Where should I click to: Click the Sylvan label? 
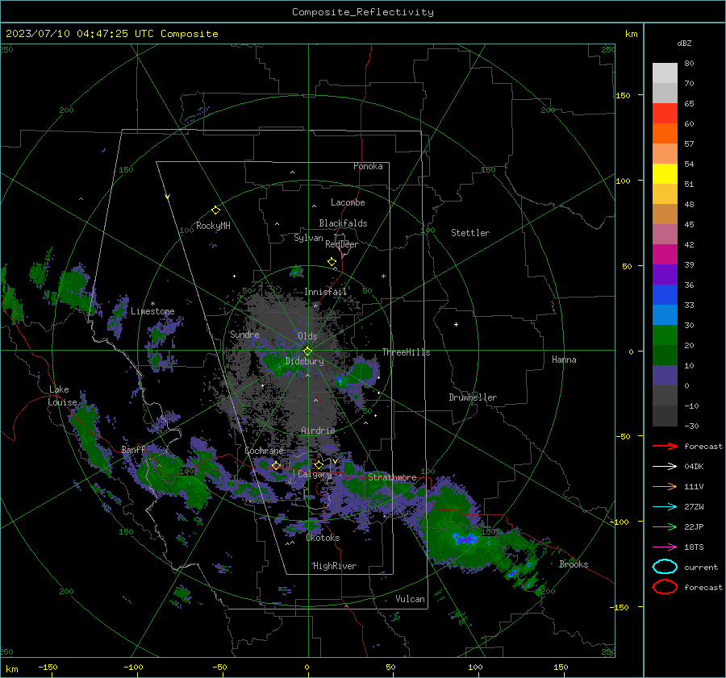point(308,238)
